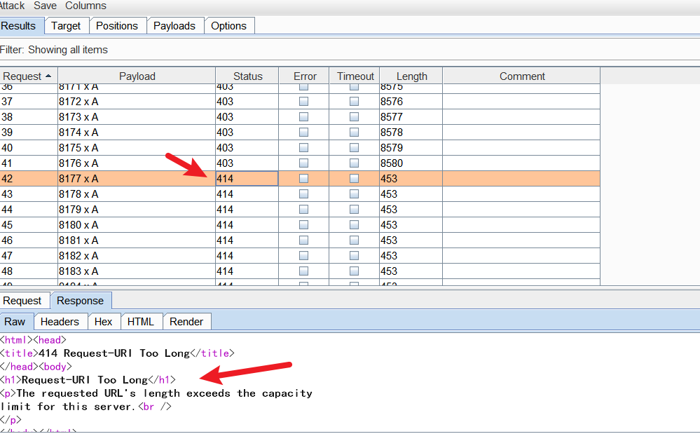
Task: Open the Response sub-tab
Action: (x=81, y=301)
